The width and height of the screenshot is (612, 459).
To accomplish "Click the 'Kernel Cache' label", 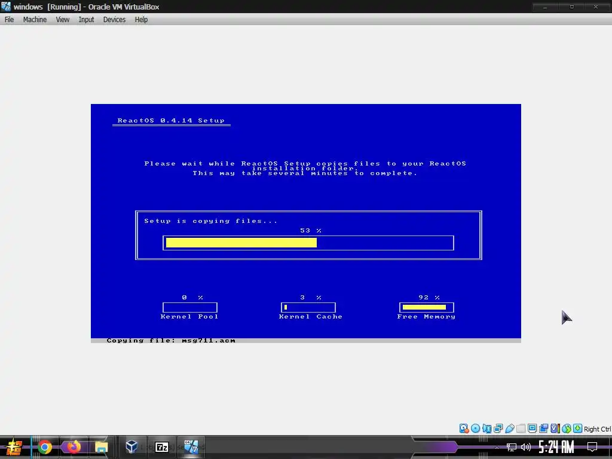I will coord(310,317).
